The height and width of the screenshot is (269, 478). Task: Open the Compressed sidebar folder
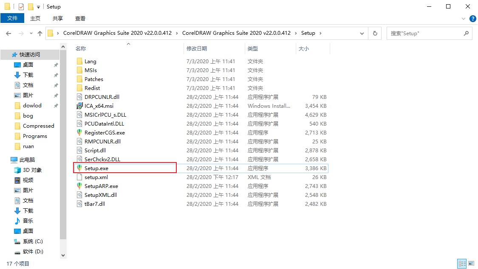pyautogui.click(x=38, y=126)
